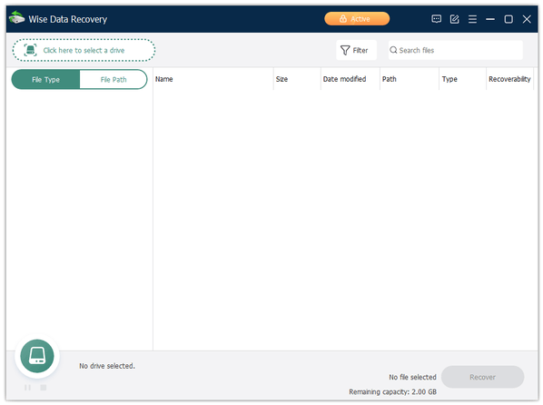
Task: Open the hamburger menu icon
Action: [472, 19]
